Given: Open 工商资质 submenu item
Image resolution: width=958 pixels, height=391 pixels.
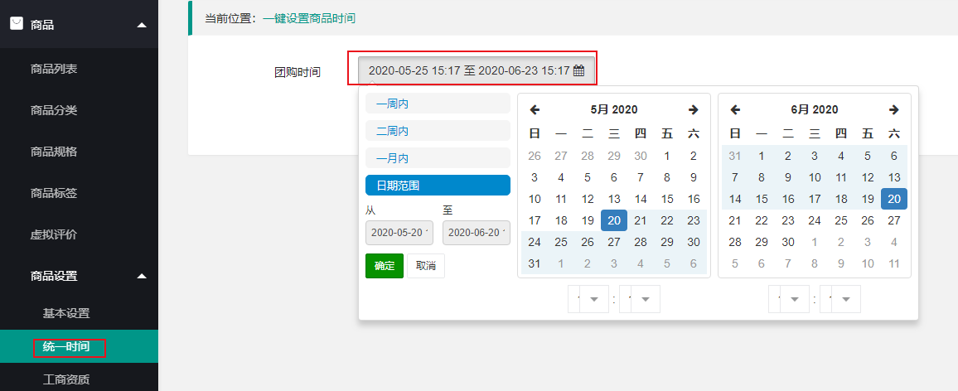Looking at the screenshot, I should click(x=66, y=379).
